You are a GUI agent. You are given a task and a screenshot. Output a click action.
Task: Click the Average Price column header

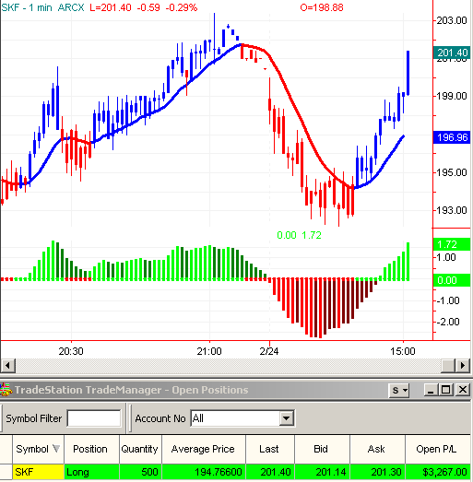click(204, 449)
